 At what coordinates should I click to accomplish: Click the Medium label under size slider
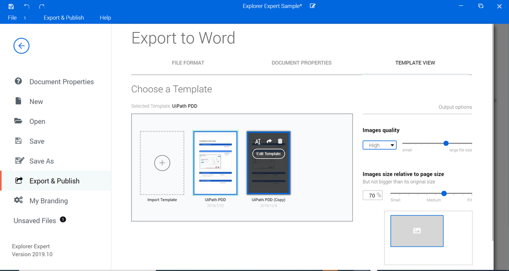click(x=434, y=200)
